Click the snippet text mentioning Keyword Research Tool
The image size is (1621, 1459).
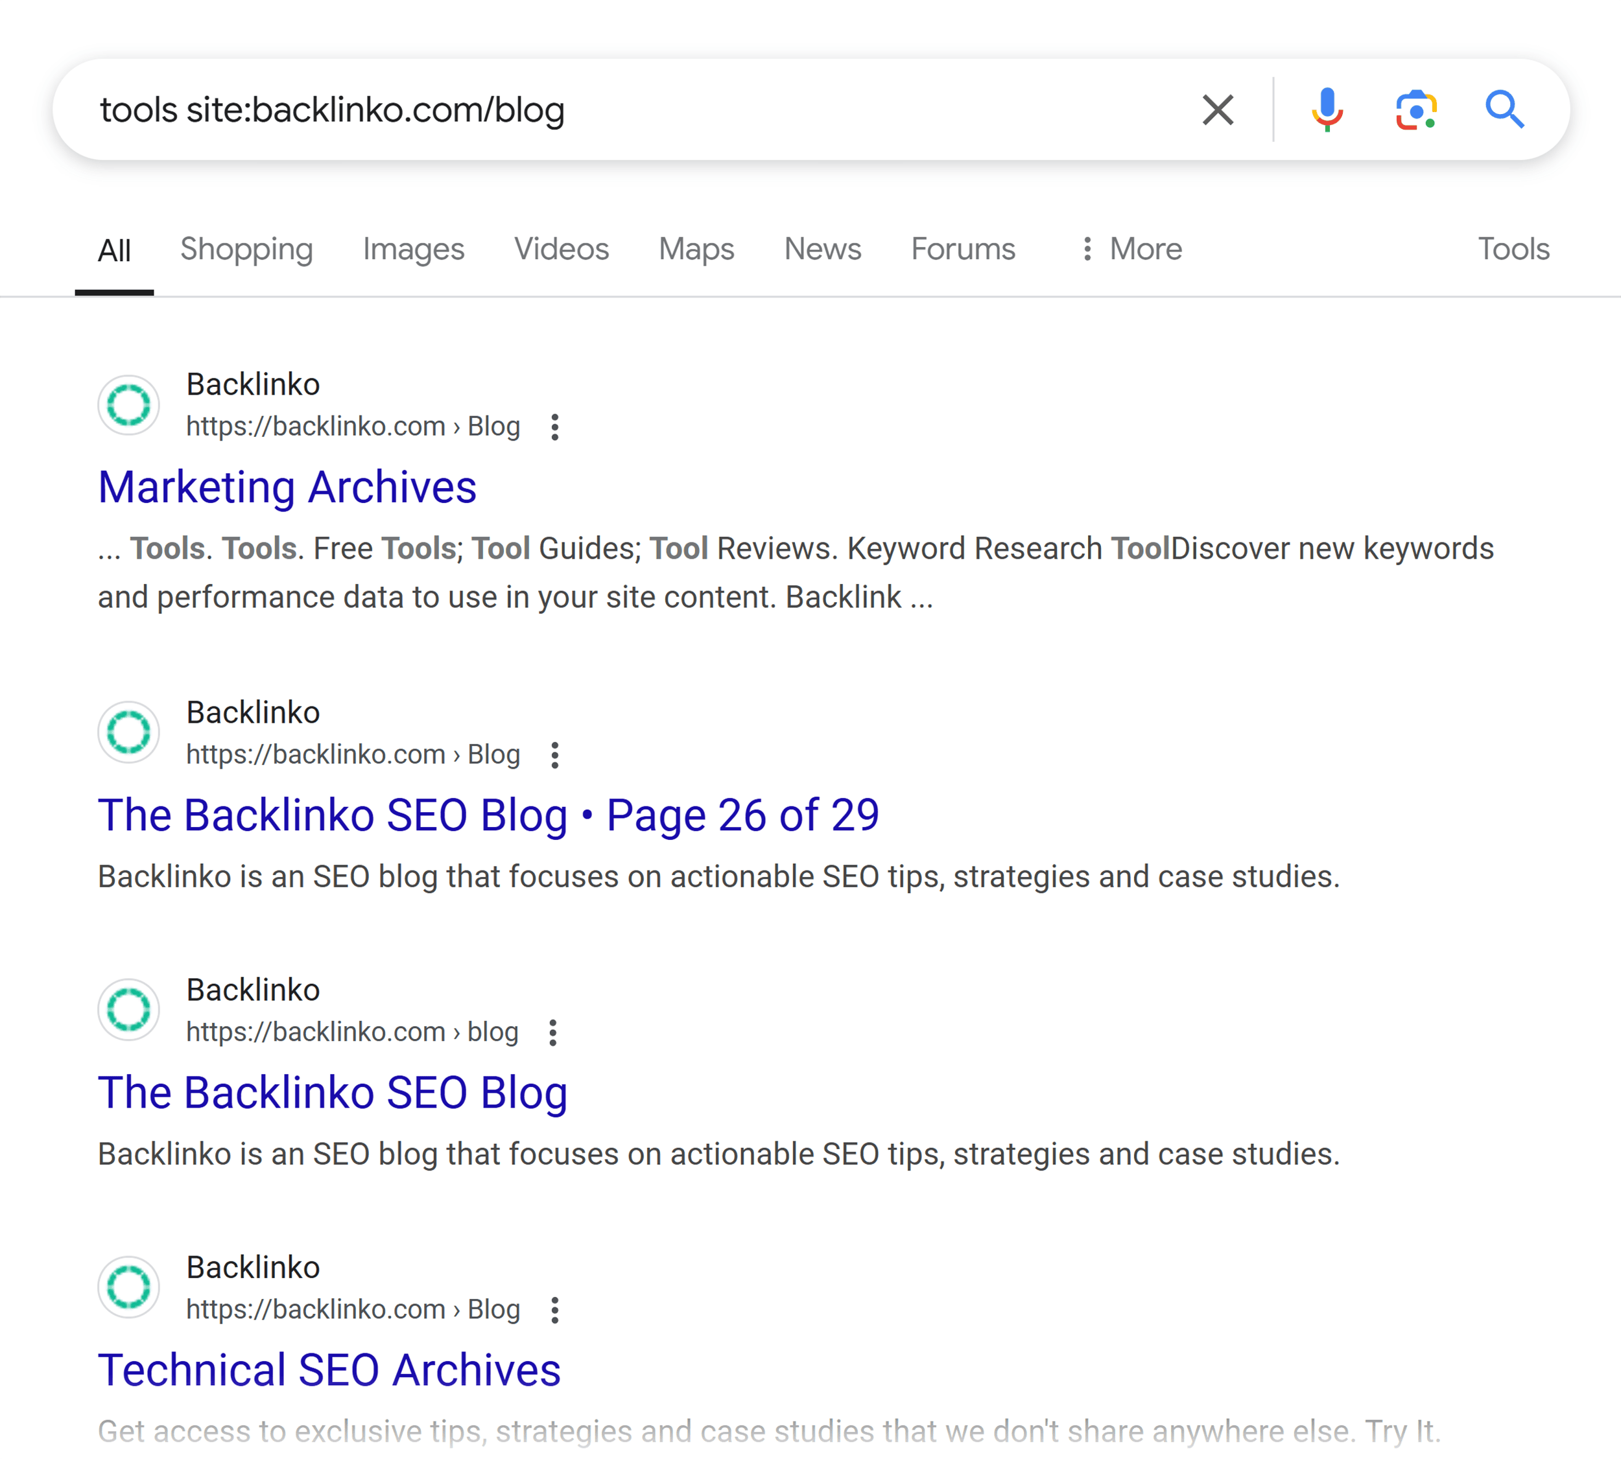[796, 573]
